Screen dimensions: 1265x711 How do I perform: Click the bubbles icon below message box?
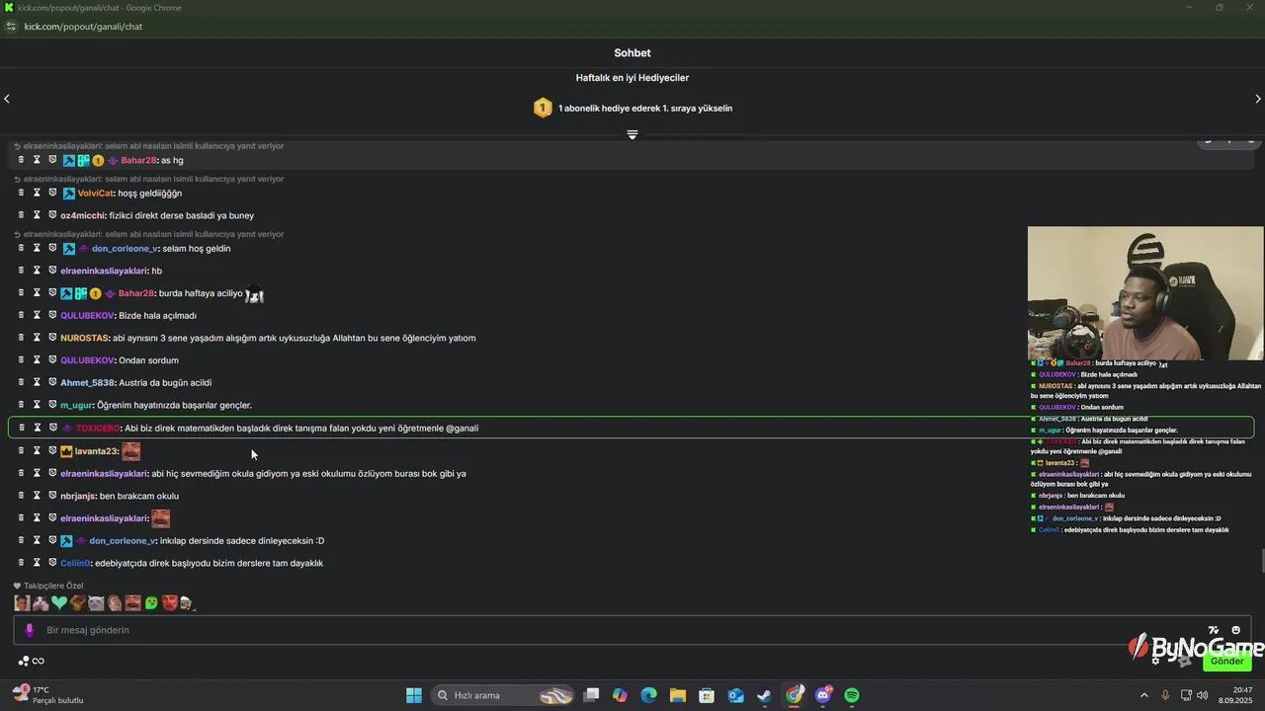click(x=24, y=662)
